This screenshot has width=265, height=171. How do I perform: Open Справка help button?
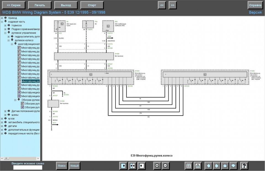255,5
